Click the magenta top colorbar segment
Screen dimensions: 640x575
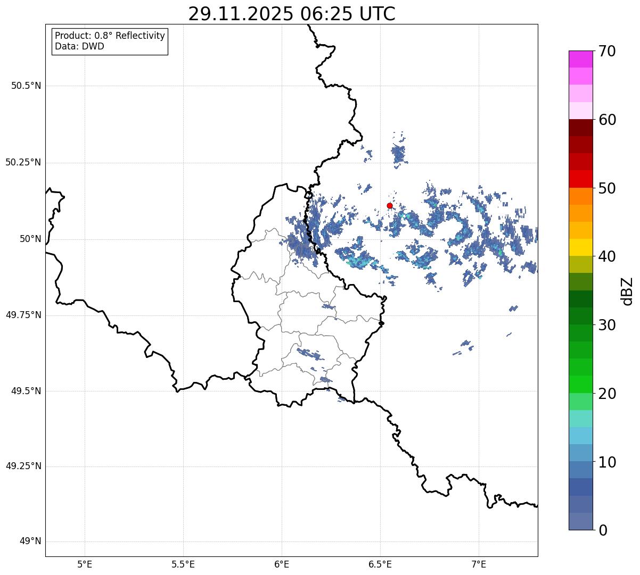pyautogui.click(x=580, y=59)
